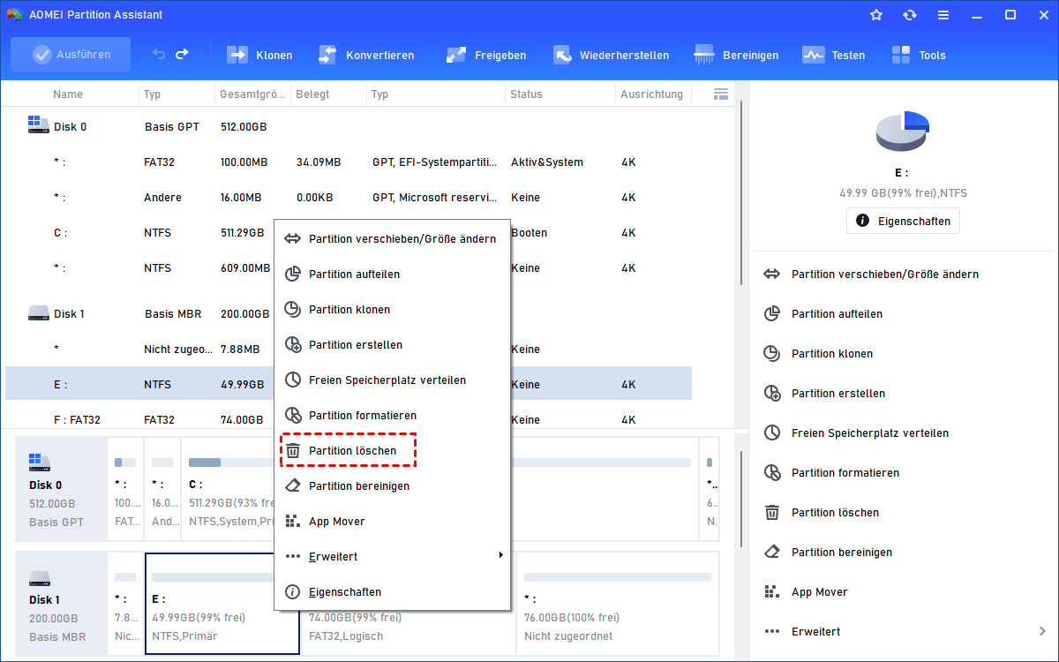Choose Partition verschieben/Größe ändern in context menu

point(393,239)
